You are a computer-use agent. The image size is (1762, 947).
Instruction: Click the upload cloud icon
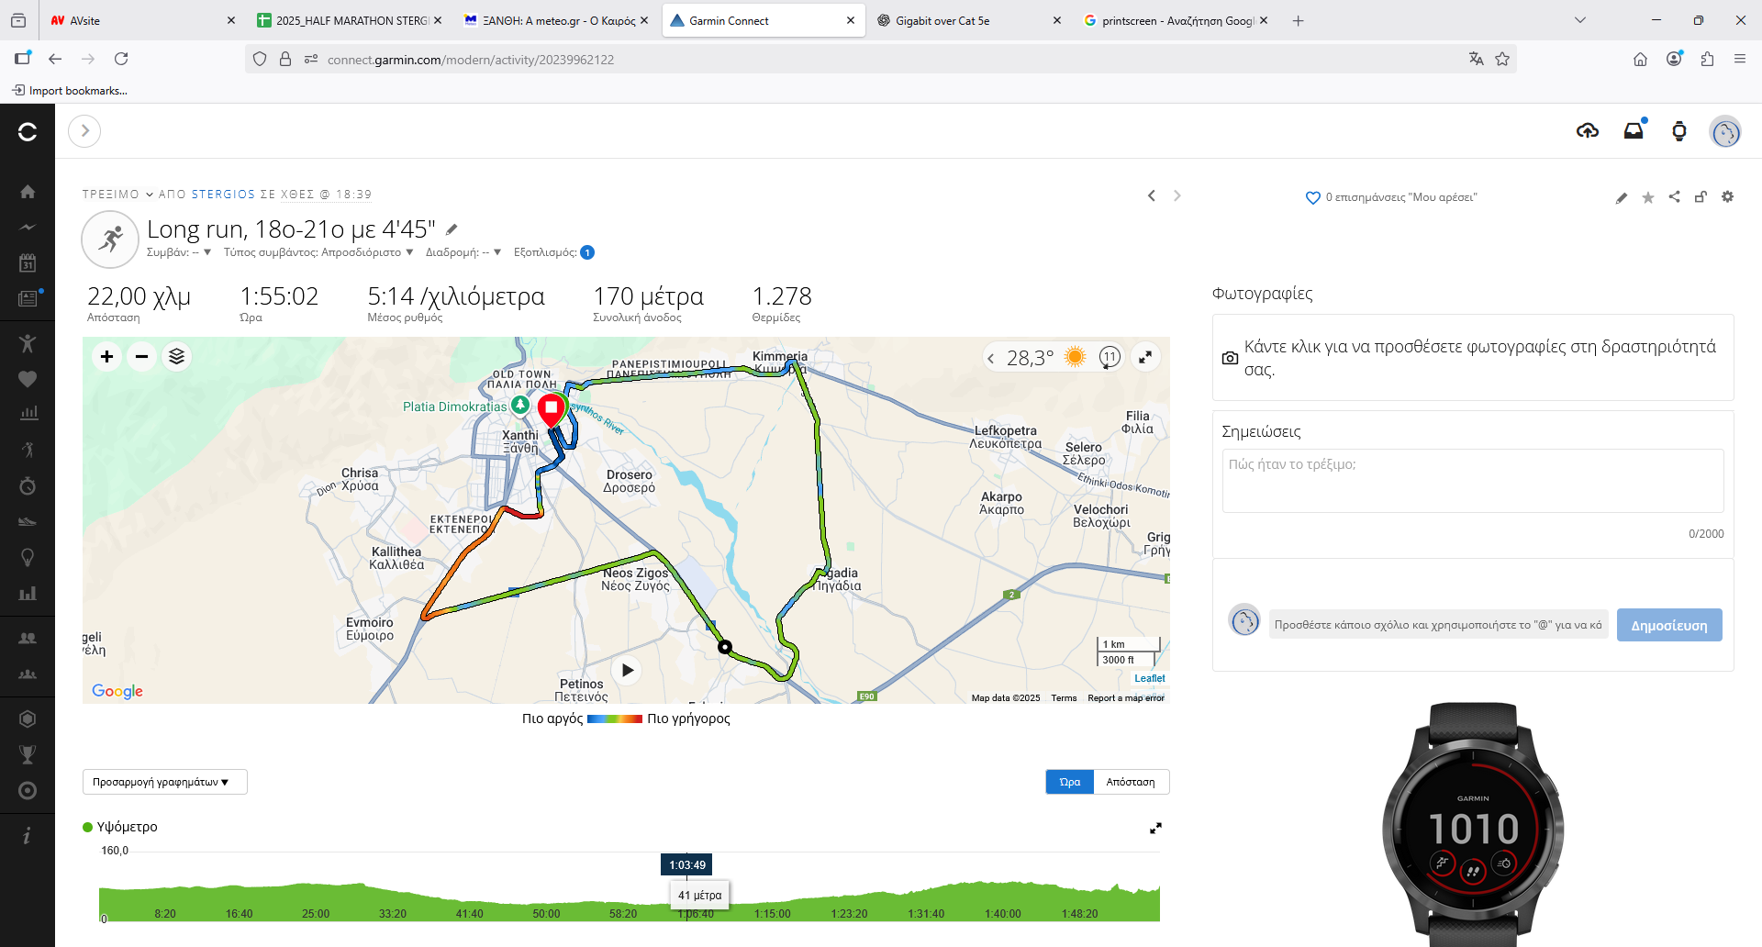(1587, 131)
